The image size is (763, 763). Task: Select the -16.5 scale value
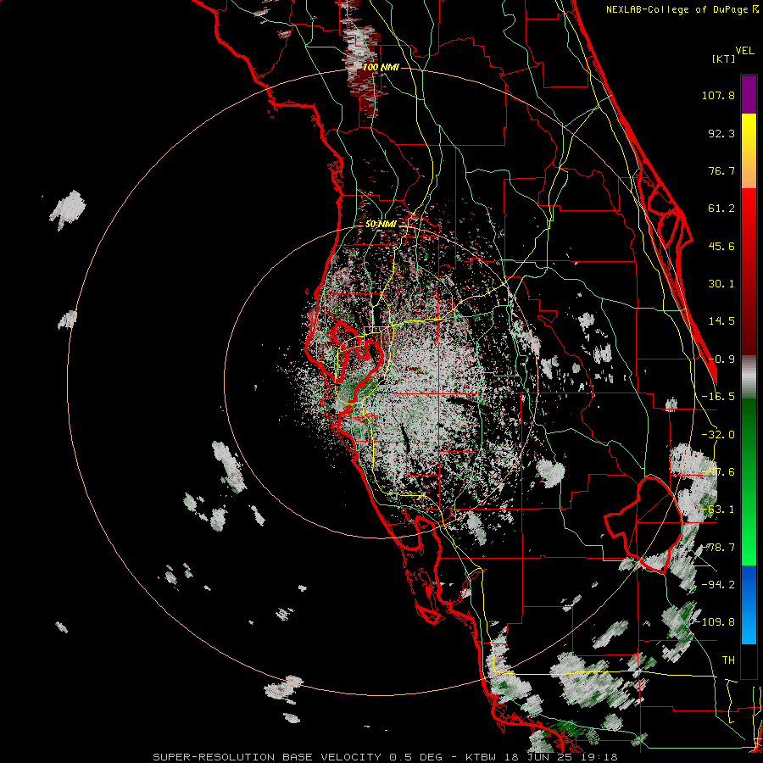click(x=718, y=397)
